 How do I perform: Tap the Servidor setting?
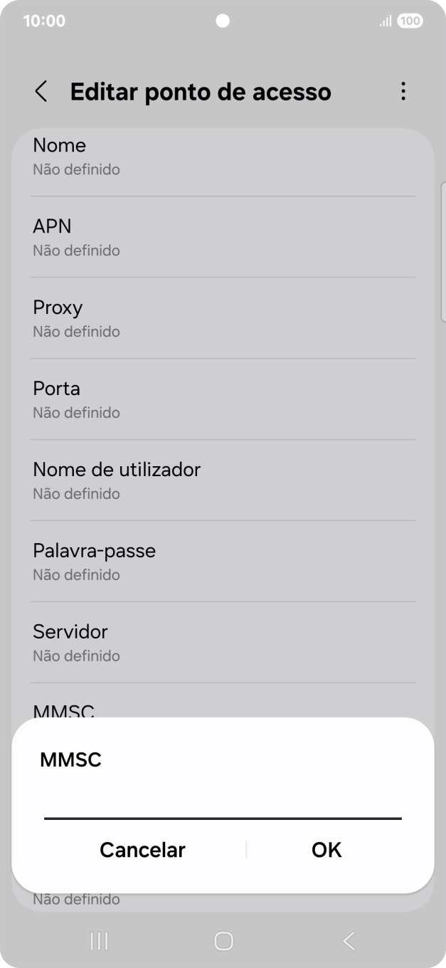(x=223, y=643)
